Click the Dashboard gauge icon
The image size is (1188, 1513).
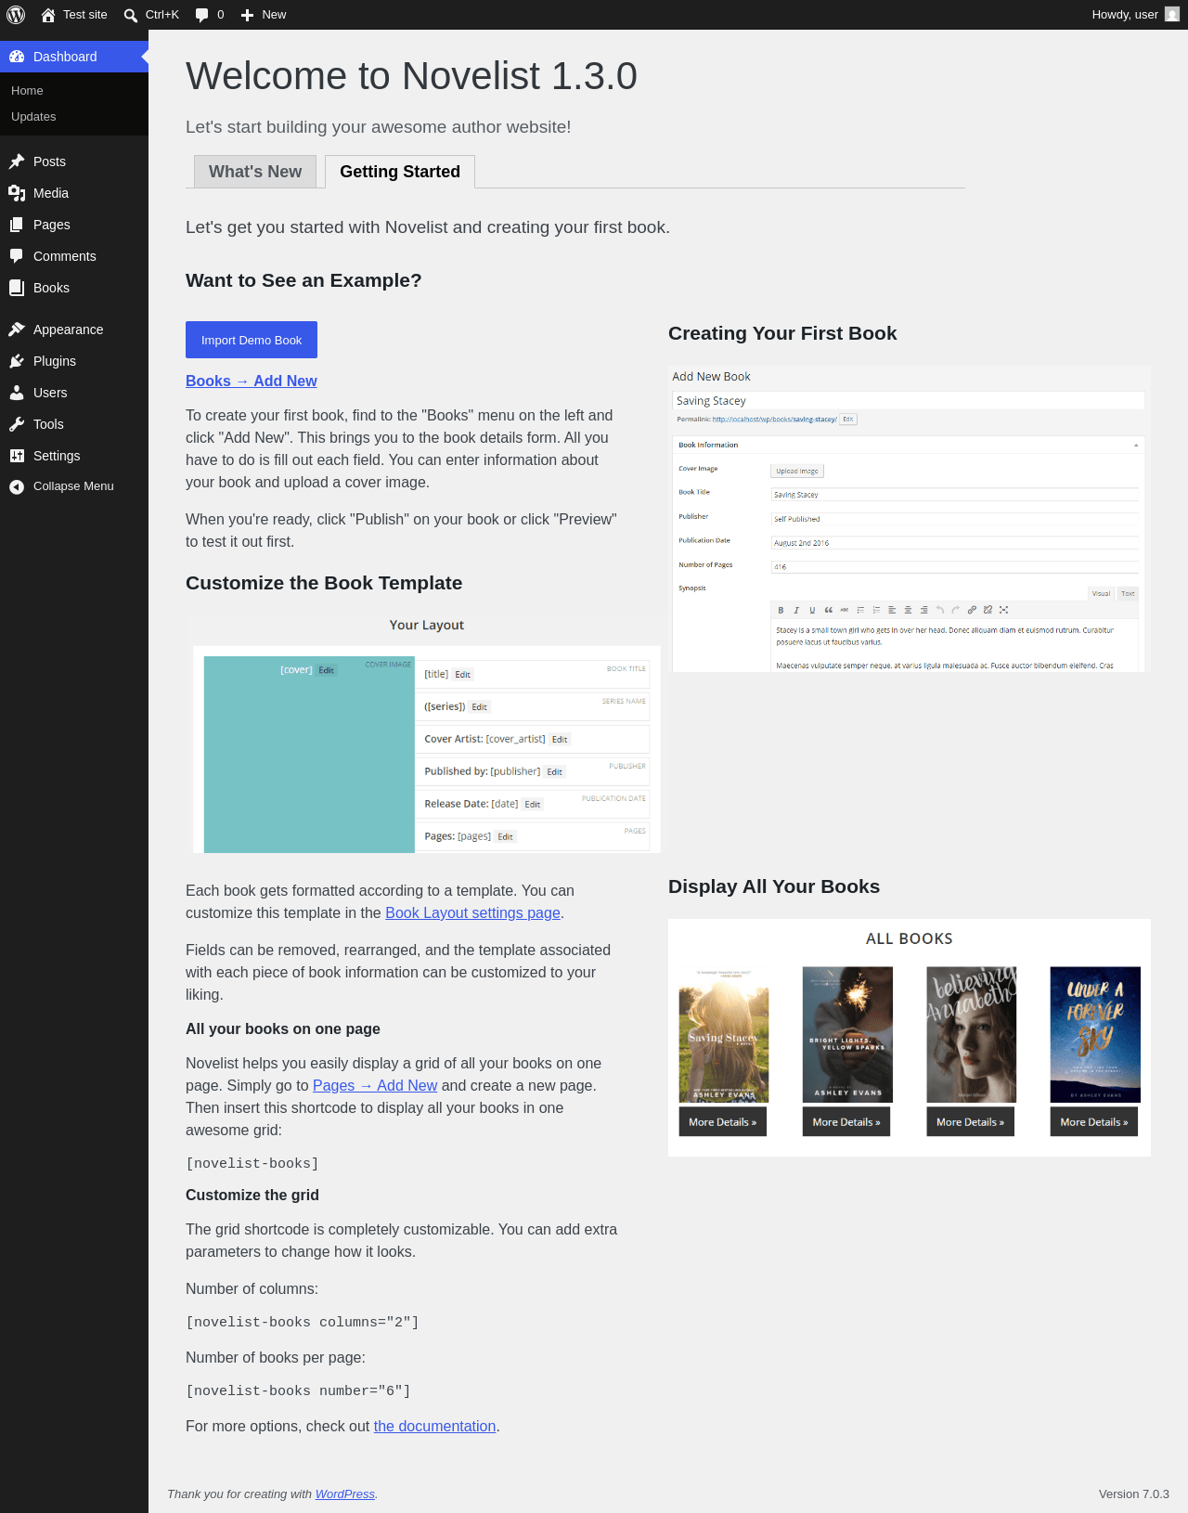point(17,57)
